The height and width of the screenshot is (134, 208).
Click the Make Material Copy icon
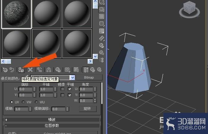pyautogui.click(x=40, y=70)
